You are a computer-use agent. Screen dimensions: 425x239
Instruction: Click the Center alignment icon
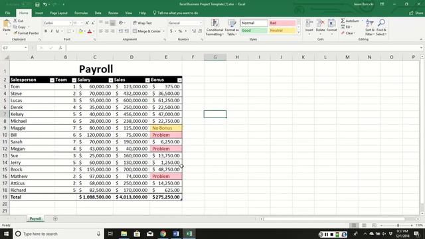point(107,31)
